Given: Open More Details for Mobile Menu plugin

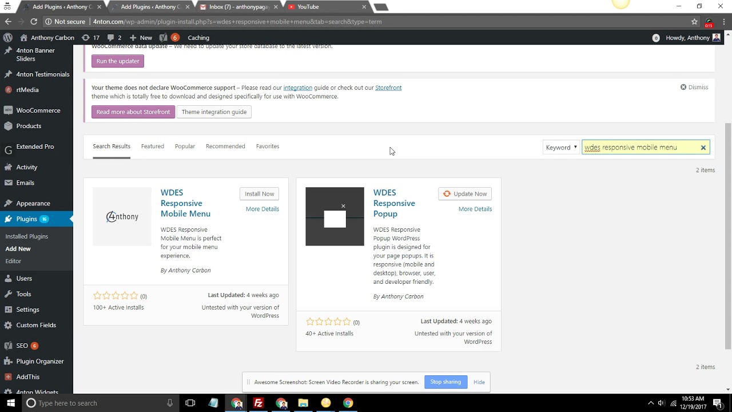Looking at the screenshot, I should point(262,209).
